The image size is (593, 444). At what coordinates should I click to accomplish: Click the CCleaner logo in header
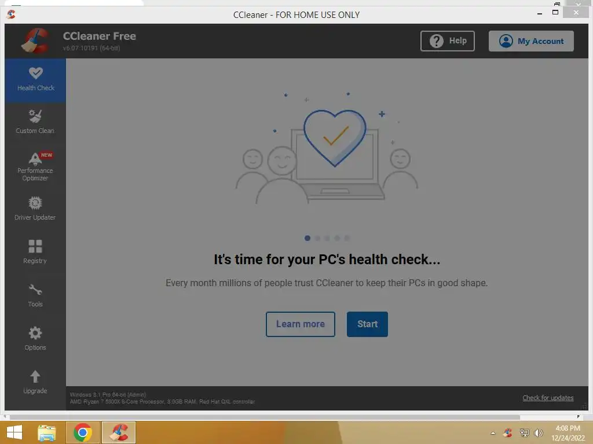tap(35, 41)
